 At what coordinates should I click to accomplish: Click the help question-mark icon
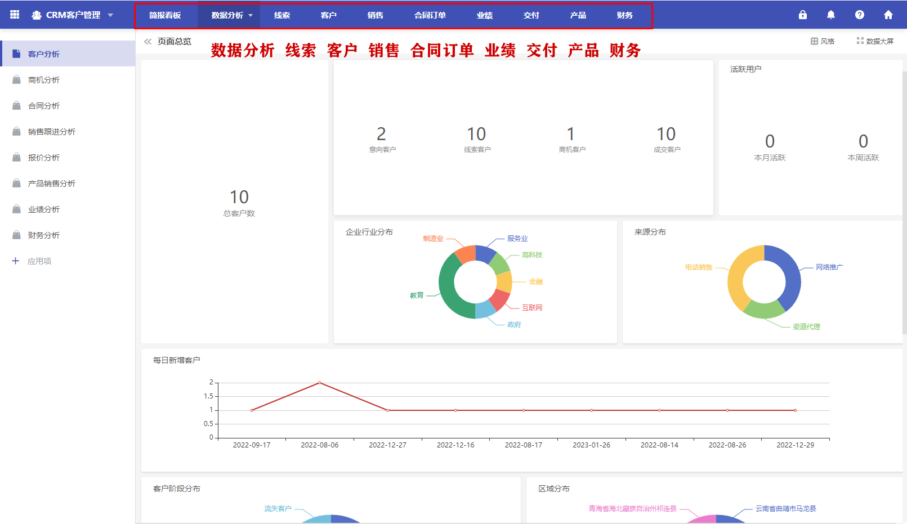pyautogui.click(x=860, y=15)
